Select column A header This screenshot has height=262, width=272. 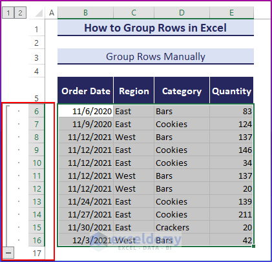click(x=51, y=13)
